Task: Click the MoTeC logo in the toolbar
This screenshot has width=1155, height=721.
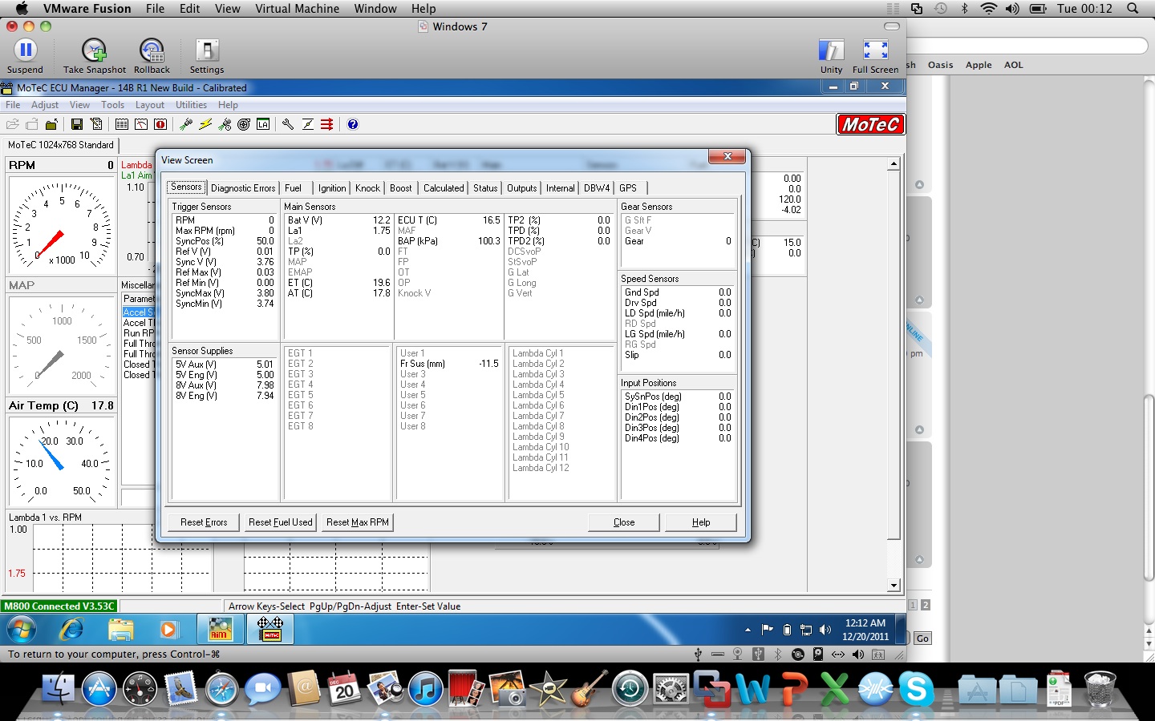Action: (870, 124)
